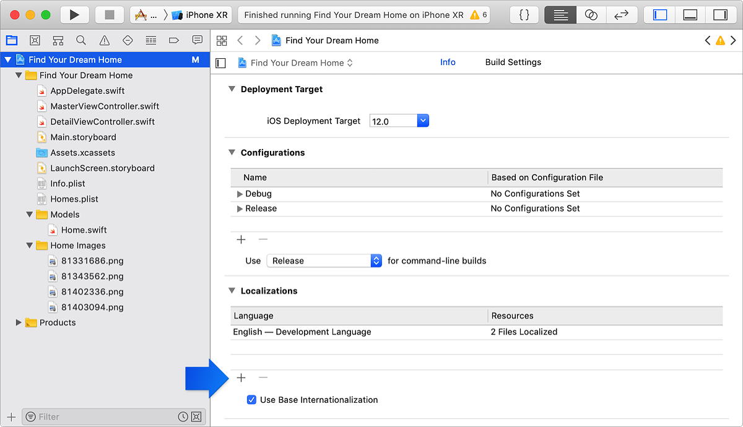Open AppDelegate.swift
The height and width of the screenshot is (427, 743).
87,90
